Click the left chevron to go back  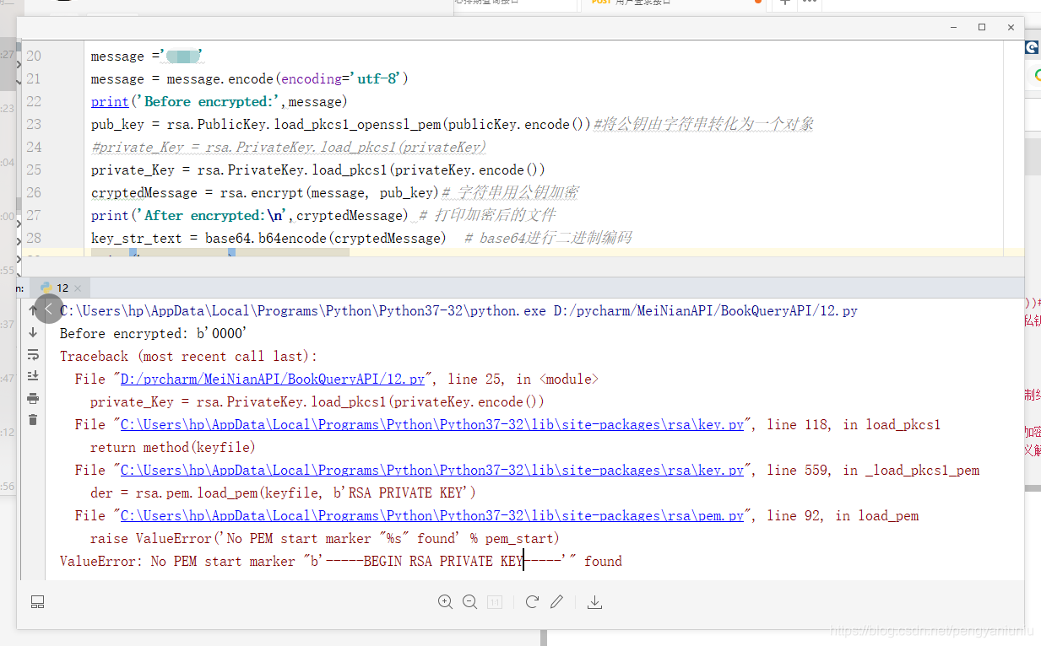coord(49,310)
